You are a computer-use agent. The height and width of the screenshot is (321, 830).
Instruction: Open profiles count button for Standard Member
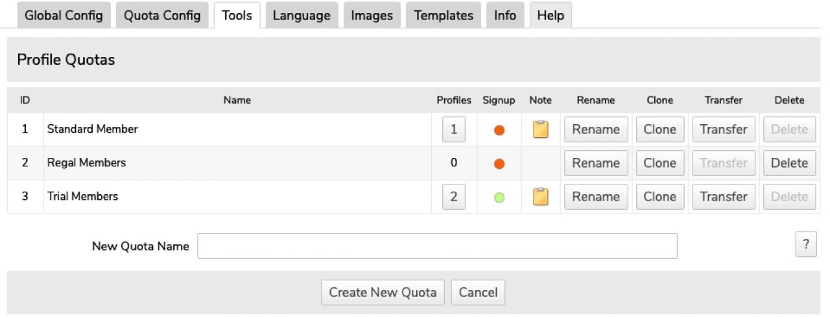click(x=453, y=129)
